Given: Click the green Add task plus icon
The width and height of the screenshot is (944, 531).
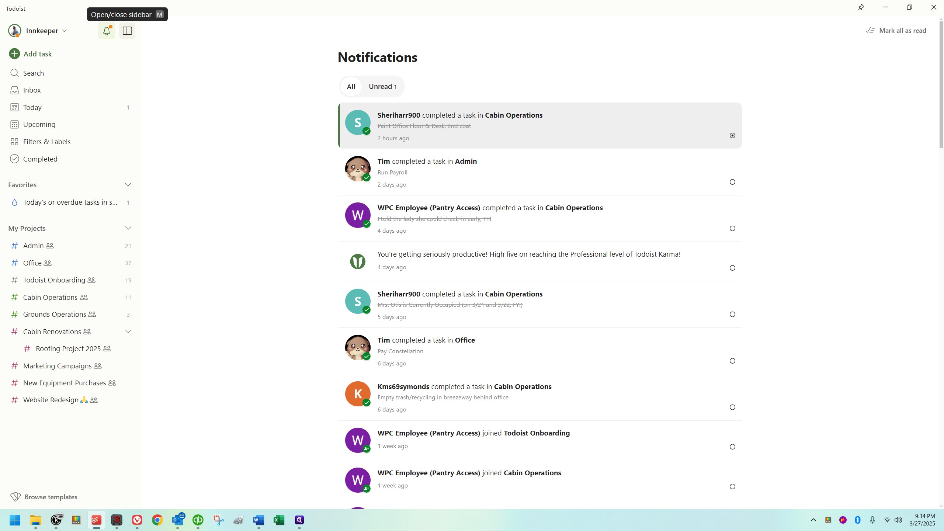Looking at the screenshot, I should pos(14,54).
